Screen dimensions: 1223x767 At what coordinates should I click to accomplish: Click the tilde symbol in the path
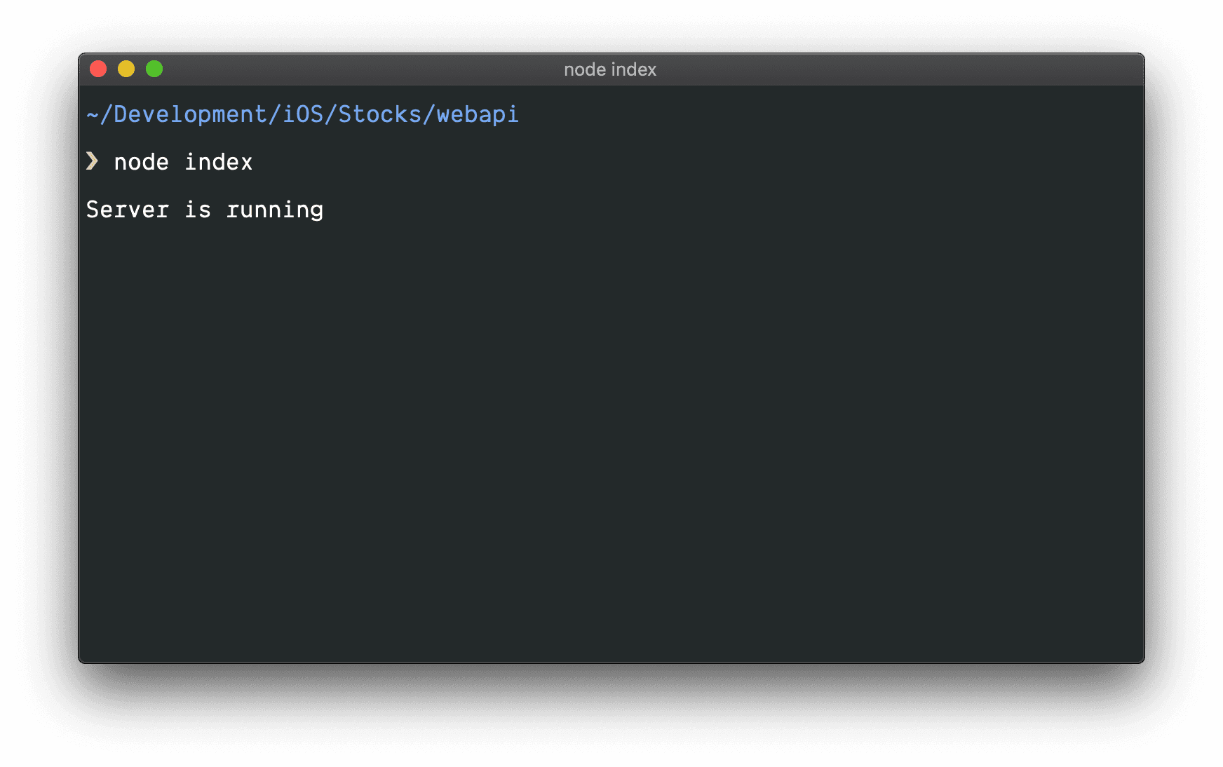(93, 114)
